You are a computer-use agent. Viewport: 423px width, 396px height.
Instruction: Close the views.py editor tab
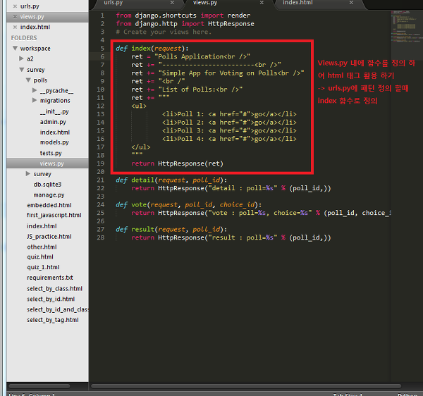[x=262, y=2]
